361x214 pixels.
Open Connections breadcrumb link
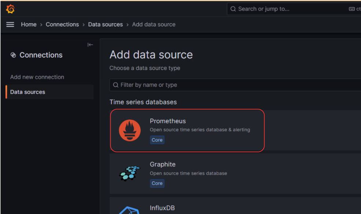62,25
